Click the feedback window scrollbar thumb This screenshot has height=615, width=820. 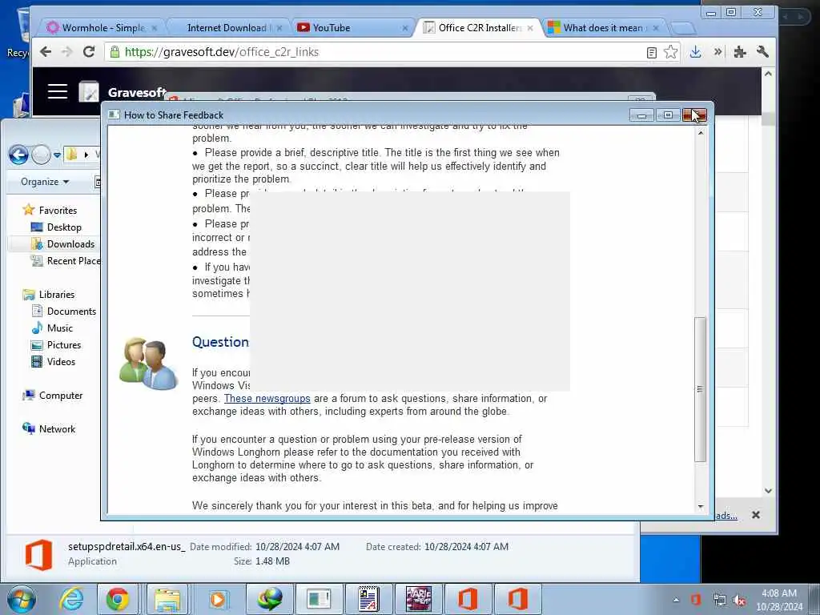coord(700,389)
